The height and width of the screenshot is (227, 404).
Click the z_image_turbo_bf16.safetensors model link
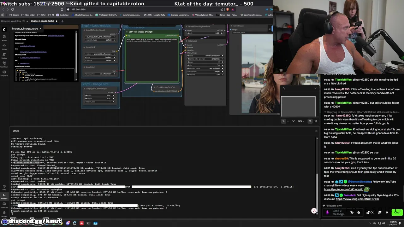click(30, 58)
